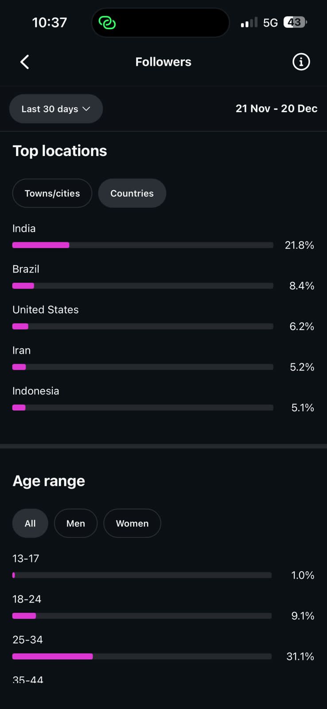The height and width of the screenshot is (709, 327).
Task: Tap the 25-34 age range bar
Action: point(142,656)
